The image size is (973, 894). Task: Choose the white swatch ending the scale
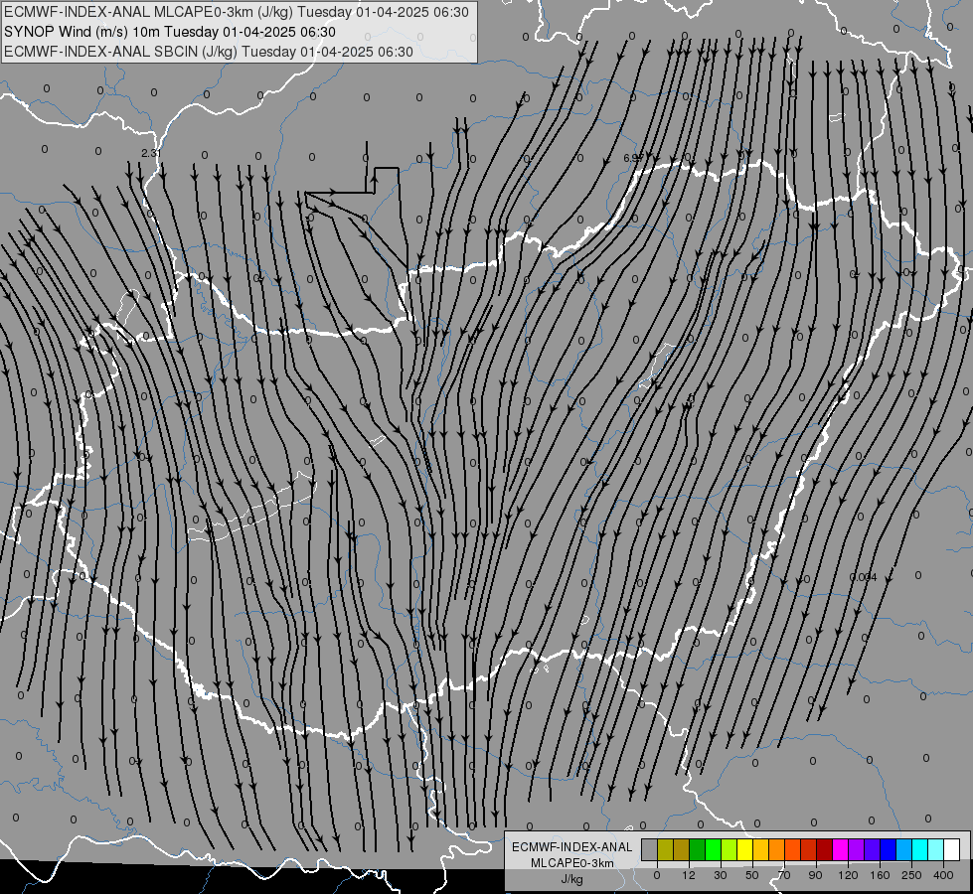[x=952, y=849]
